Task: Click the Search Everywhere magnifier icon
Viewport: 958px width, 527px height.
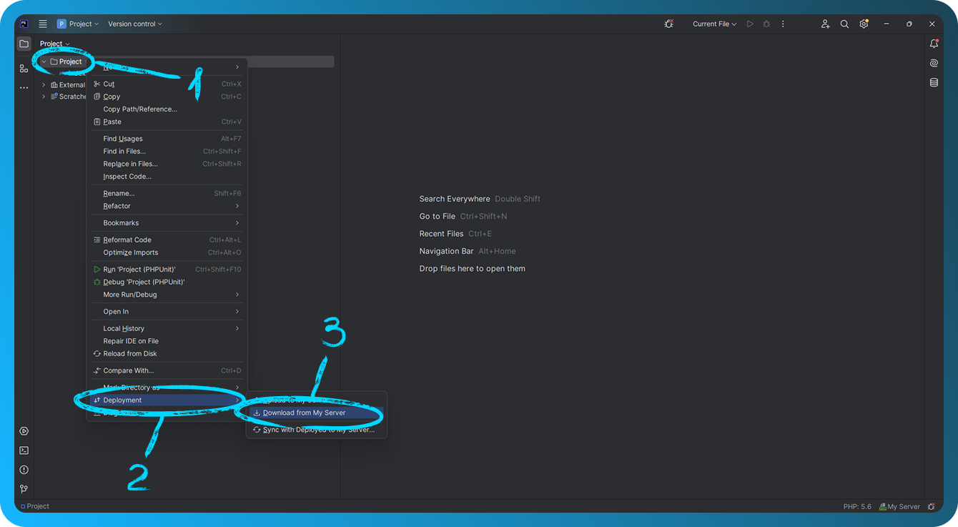Action: pos(844,24)
